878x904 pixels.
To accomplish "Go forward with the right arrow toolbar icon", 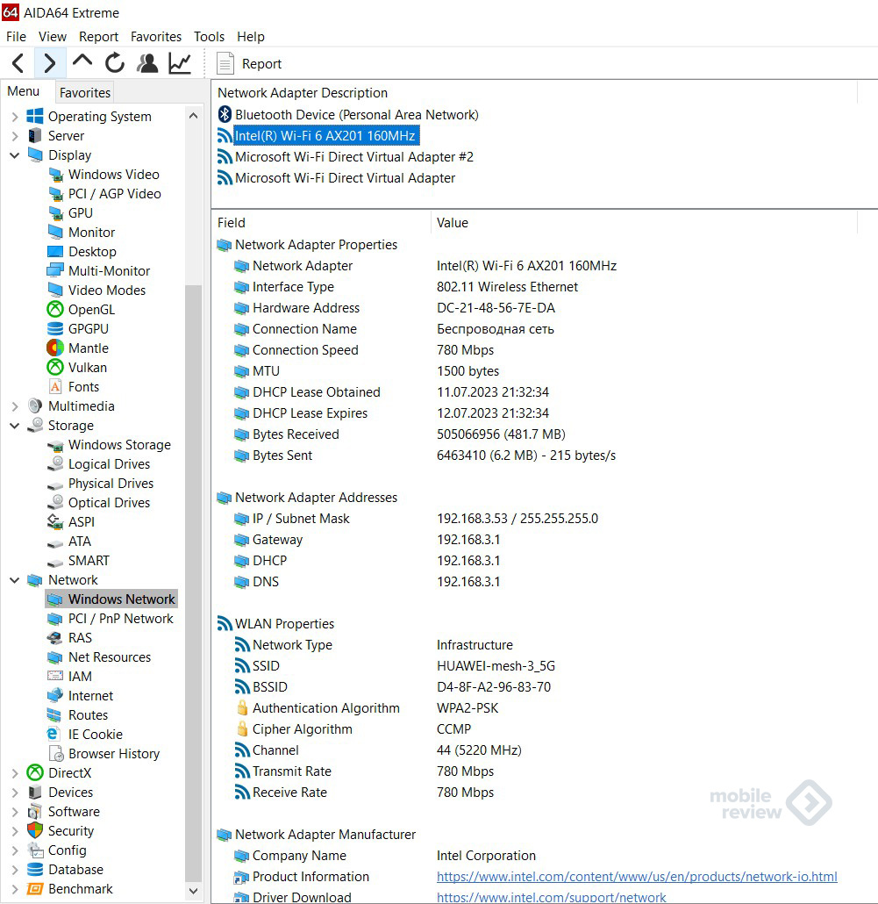I will pyautogui.click(x=49, y=63).
